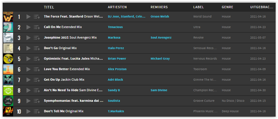Play track 9 Syomphomaniac
Screen dimensions: 278x119
click(x=28, y=101)
